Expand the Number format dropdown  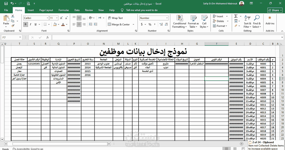(167, 18)
